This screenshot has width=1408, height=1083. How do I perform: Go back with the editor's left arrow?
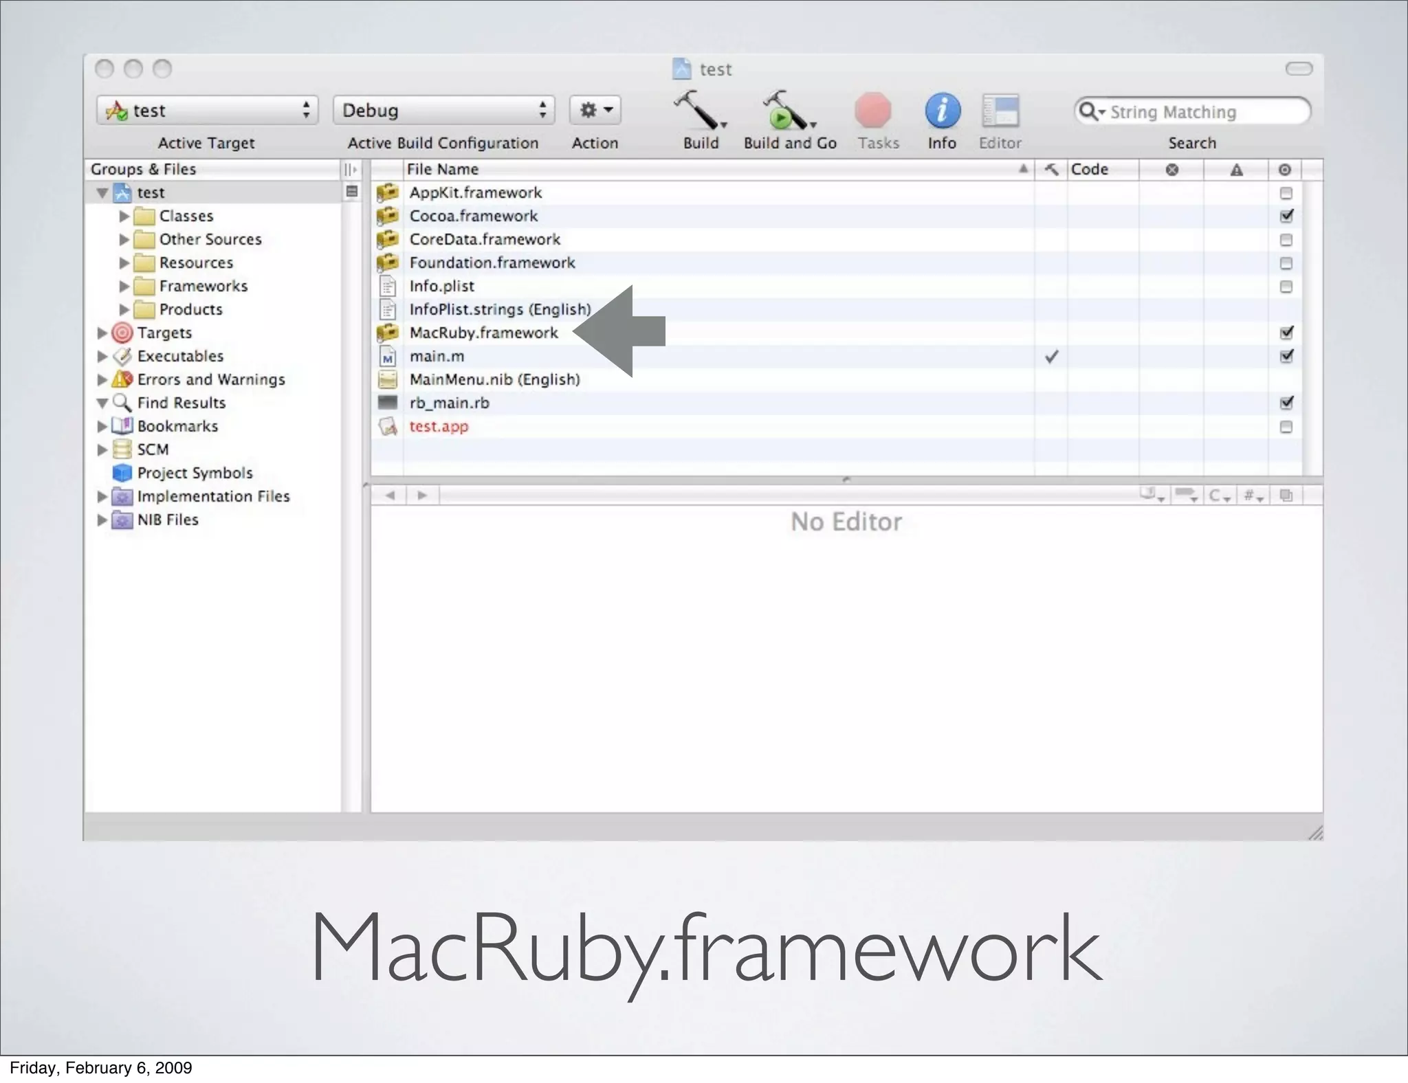[x=390, y=495]
